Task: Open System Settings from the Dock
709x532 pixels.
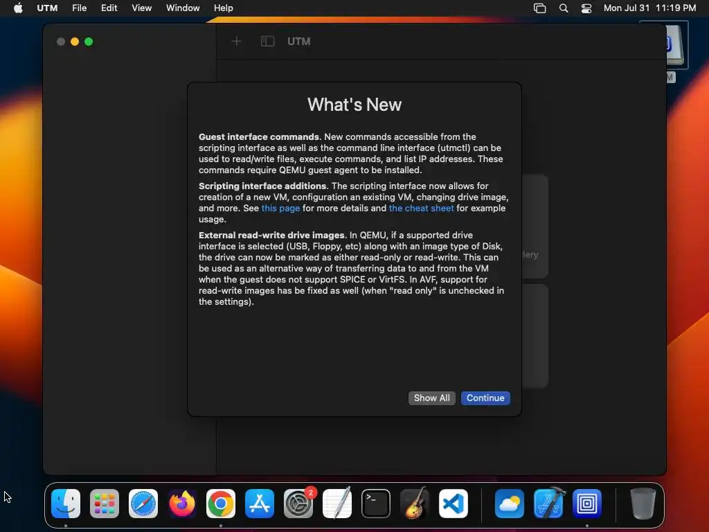Action: tap(298, 503)
